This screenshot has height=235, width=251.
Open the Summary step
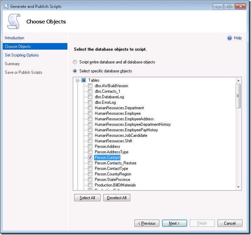point(12,64)
